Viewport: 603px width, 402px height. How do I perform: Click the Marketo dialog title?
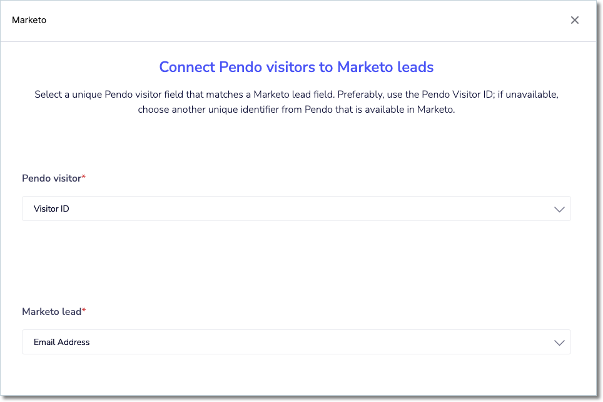click(29, 20)
